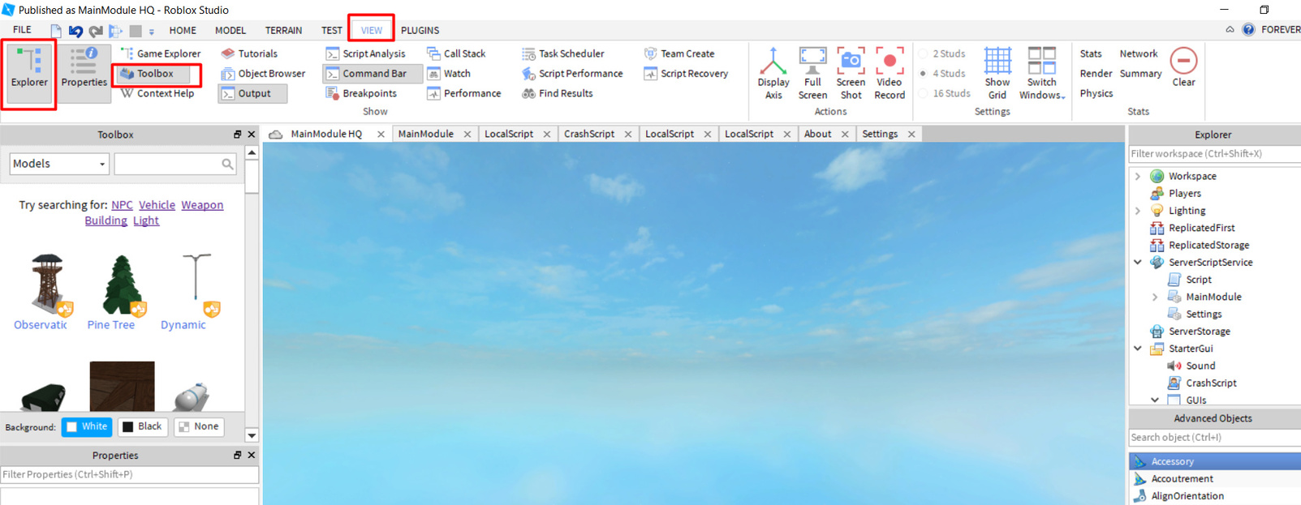
Task: Open Switch Windows dropdown
Action: 1042,74
